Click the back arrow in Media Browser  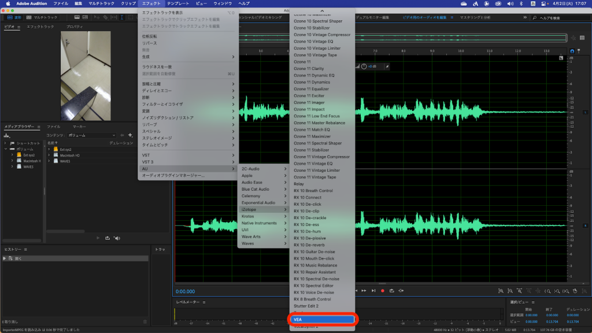pyautogui.click(x=122, y=135)
